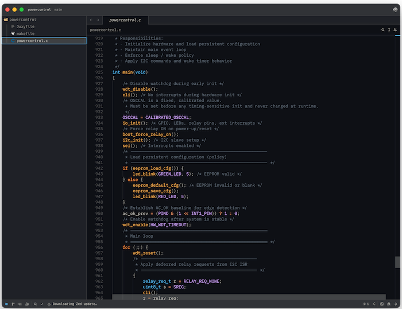Click the project search magnifier in status bar

coord(35,303)
